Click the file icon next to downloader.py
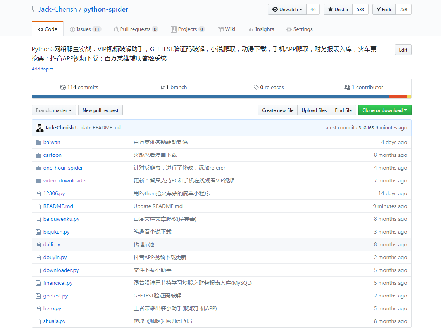 click(x=38, y=270)
